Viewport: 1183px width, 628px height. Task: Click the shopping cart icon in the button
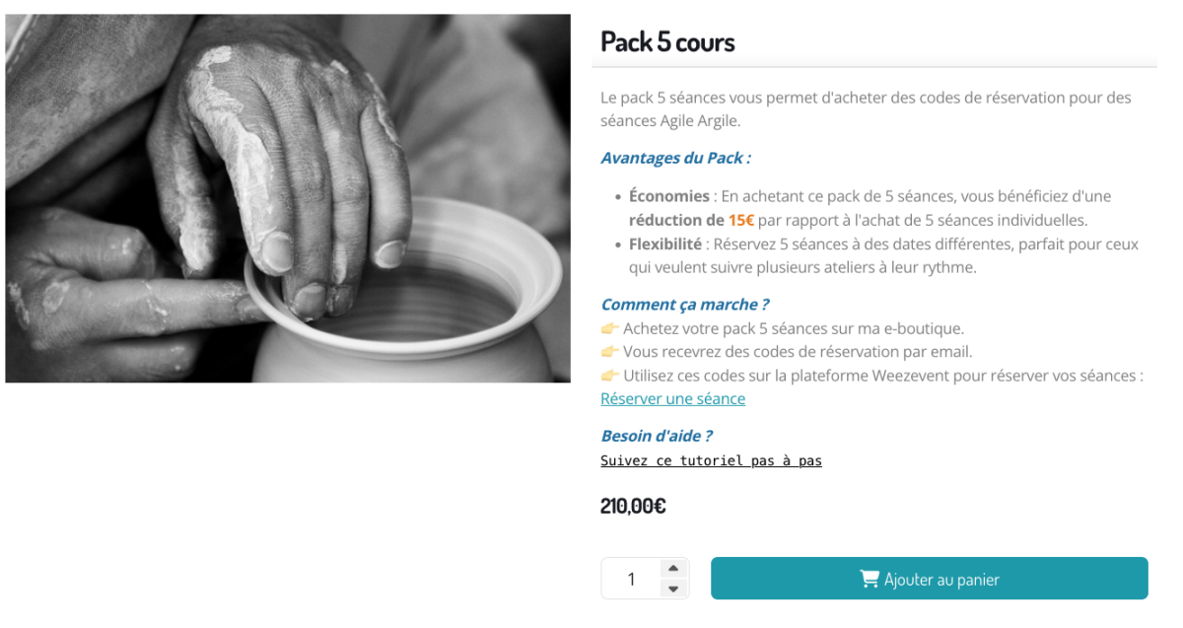(869, 579)
